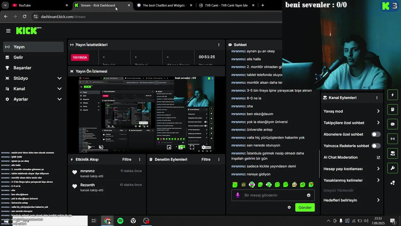Open Chrome tab search dropdown arrow
Screen dimensions: 401x226
pyautogui.click(x=5, y=5)
